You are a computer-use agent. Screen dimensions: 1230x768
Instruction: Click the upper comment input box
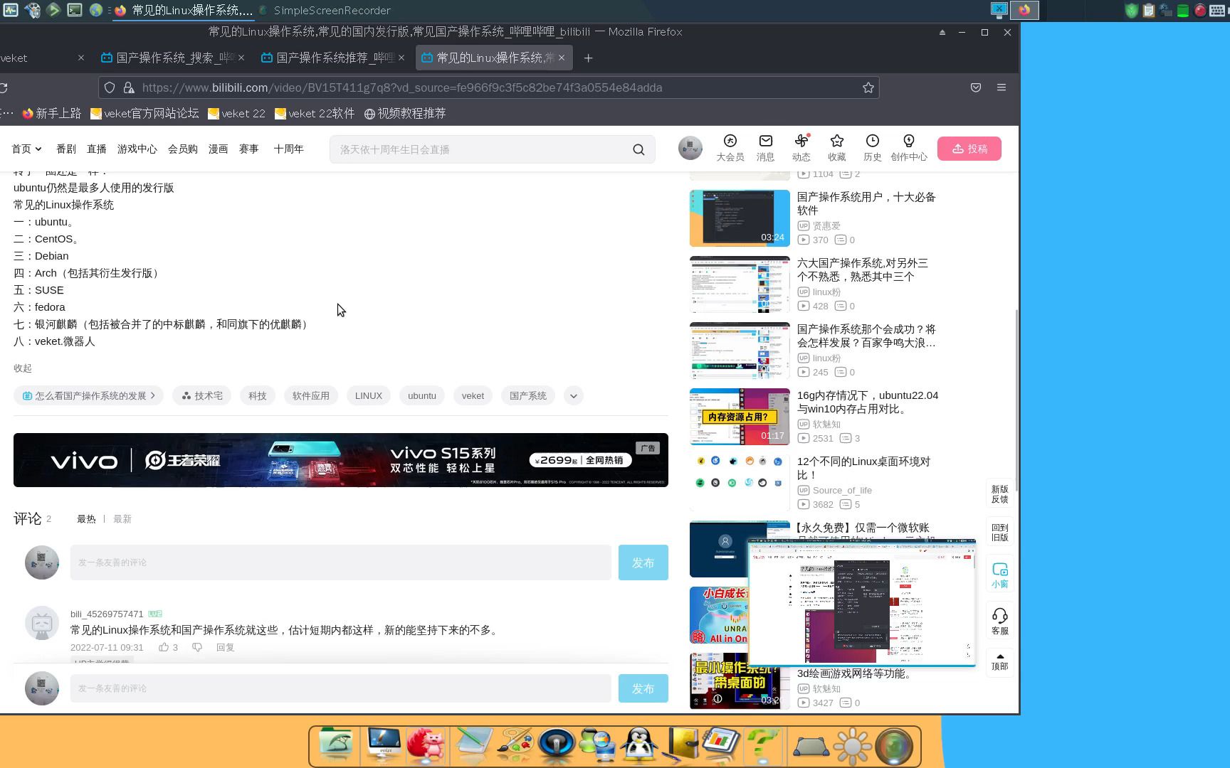[341, 562]
